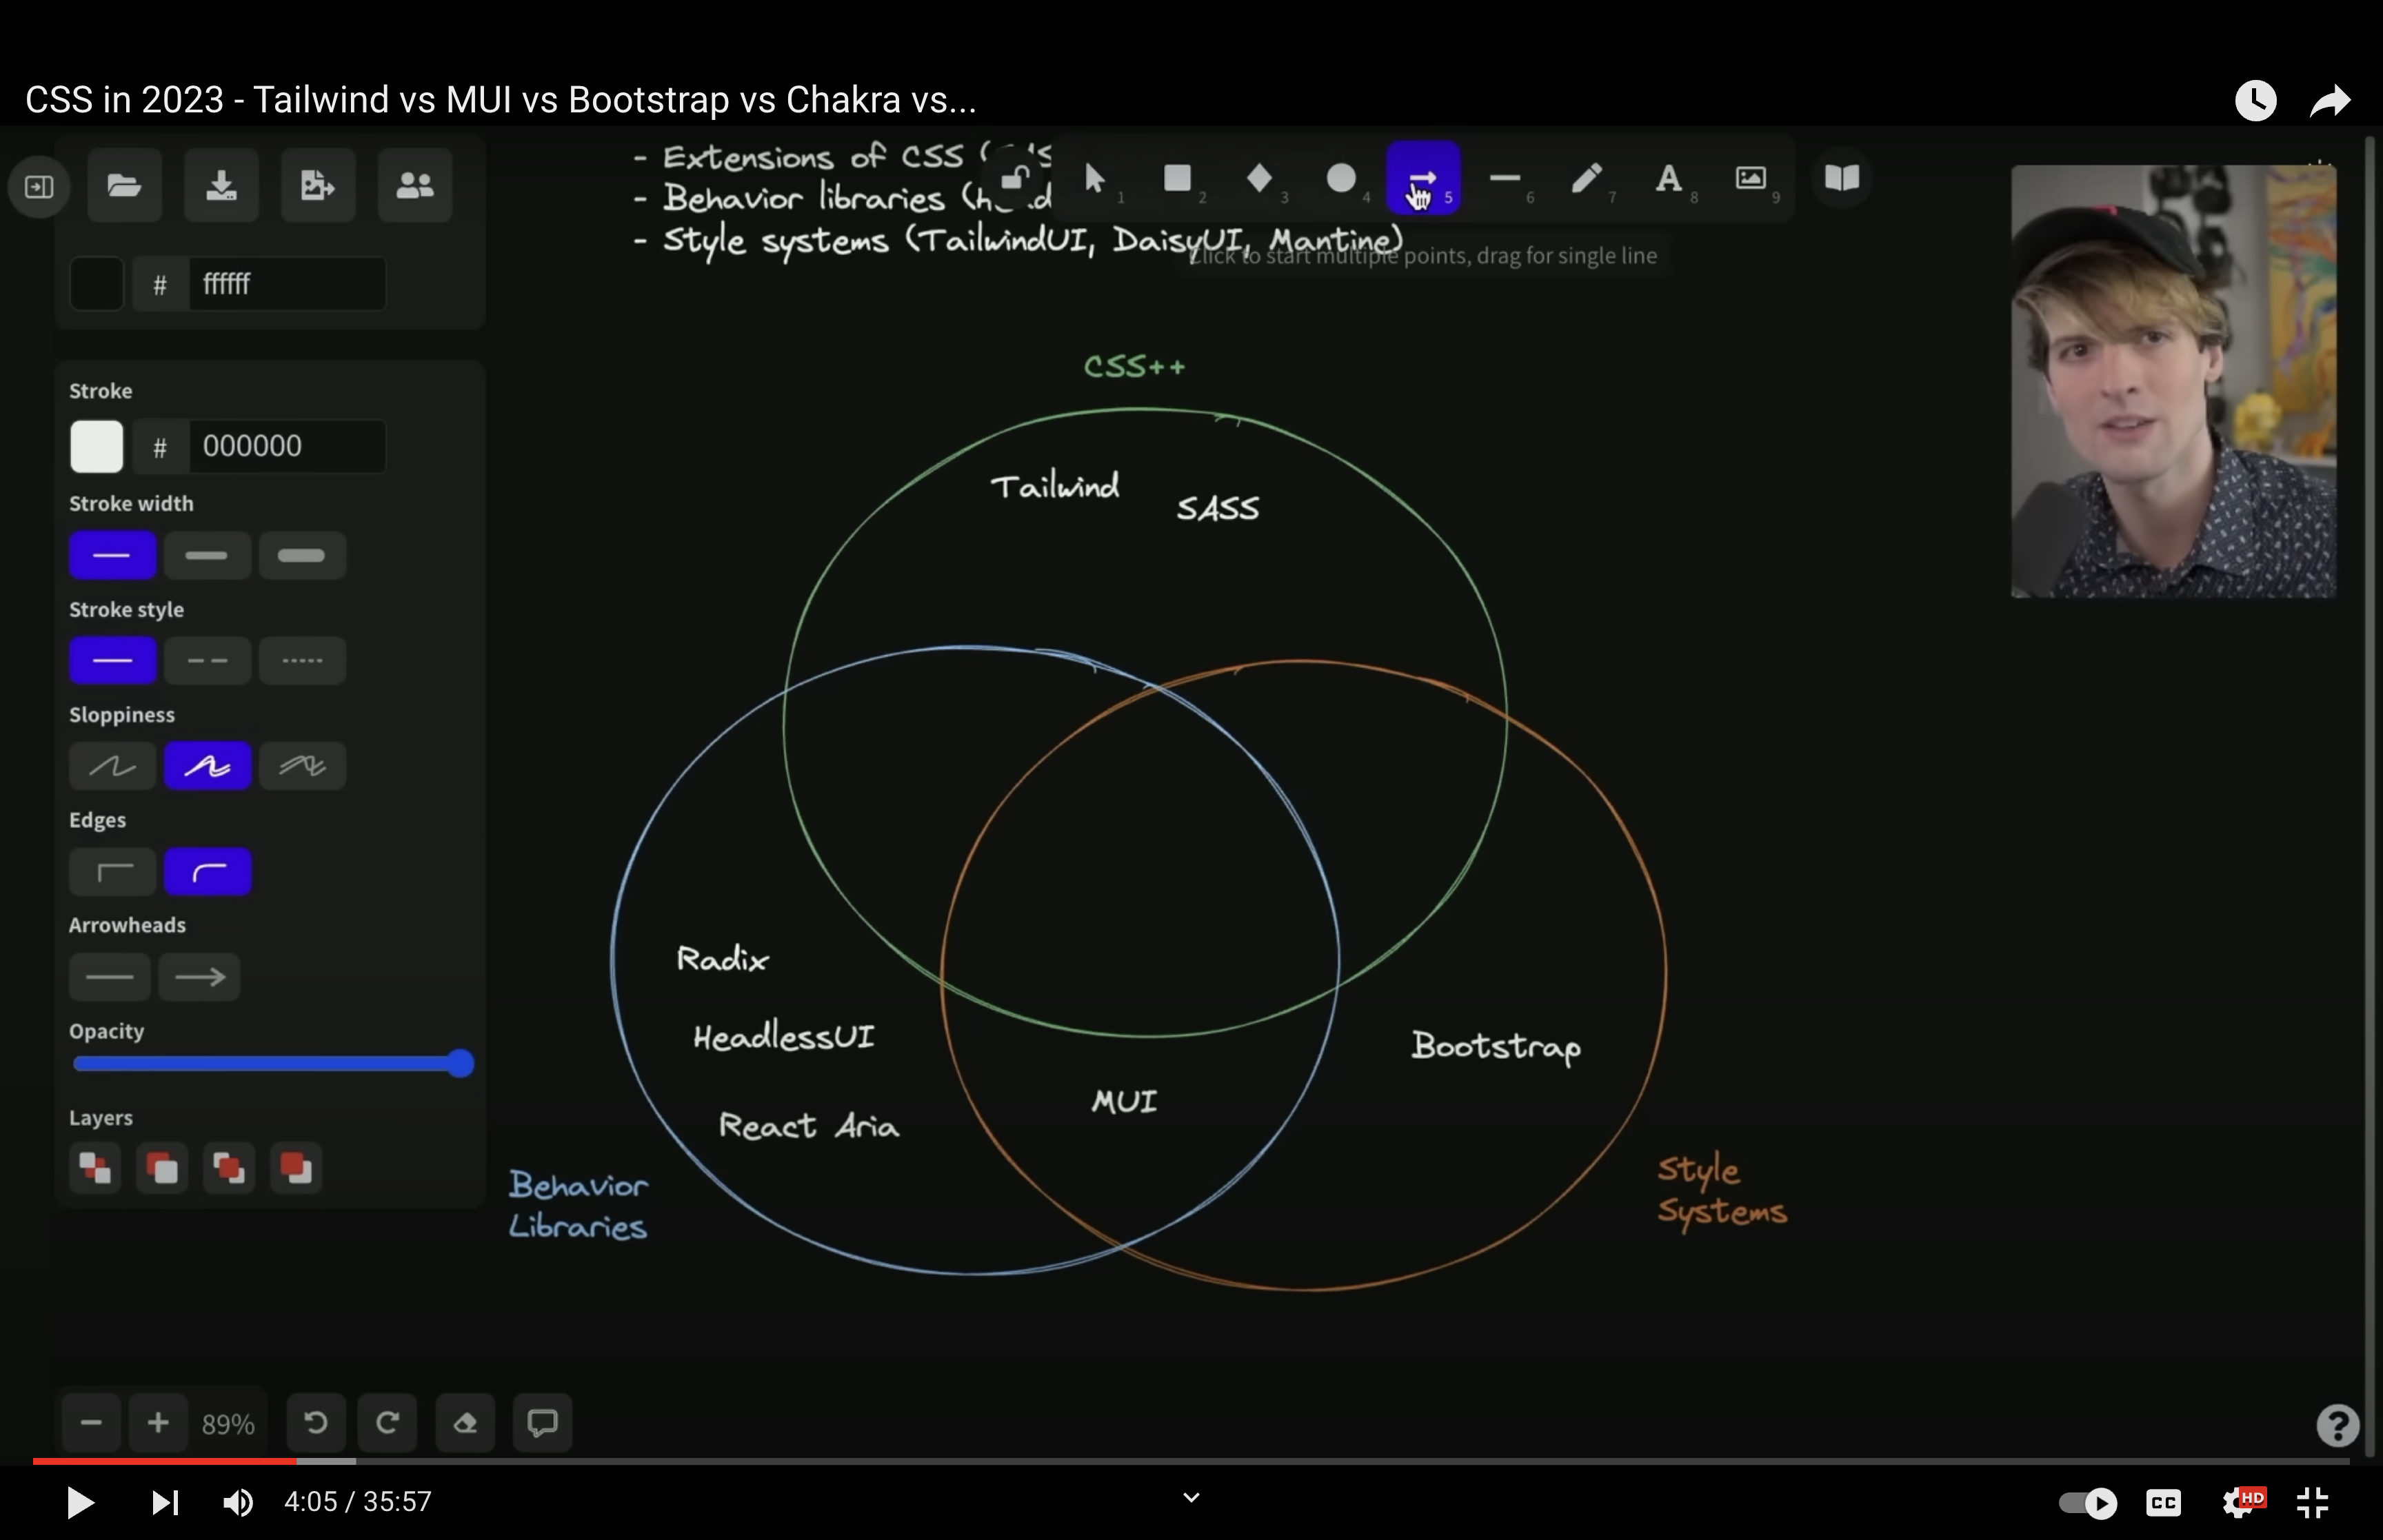Click the Stroke color swatch
This screenshot has height=1540, width=2383.
[x=97, y=447]
